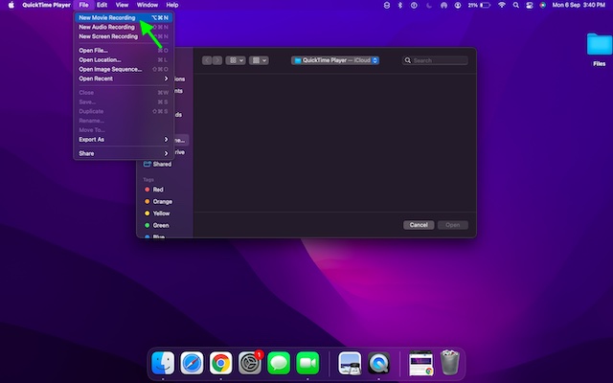Toggle Do Not Disturb moon icon
Viewport: 613px width, 383px height.
click(x=429, y=5)
